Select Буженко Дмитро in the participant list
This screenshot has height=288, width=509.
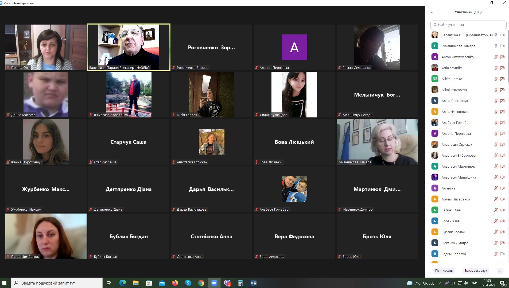pyautogui.click(x=455, y=243)
